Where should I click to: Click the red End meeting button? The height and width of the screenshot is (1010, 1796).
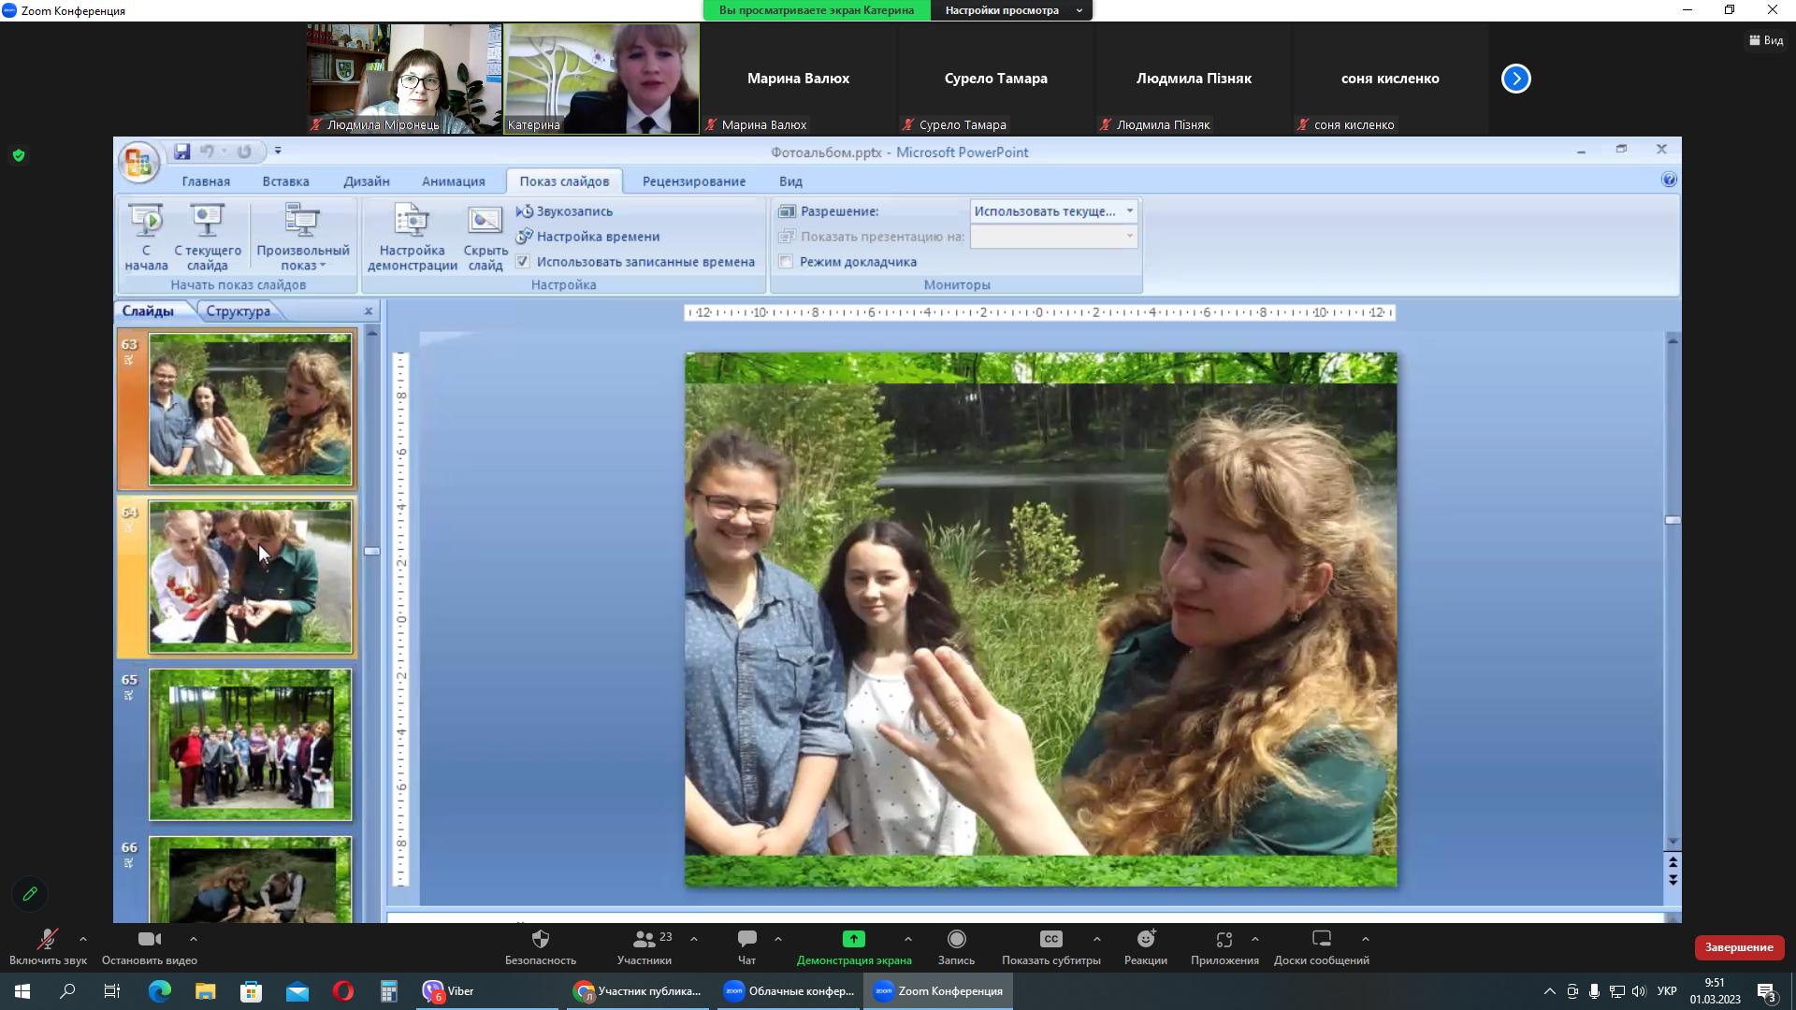tap(1738, 947)
